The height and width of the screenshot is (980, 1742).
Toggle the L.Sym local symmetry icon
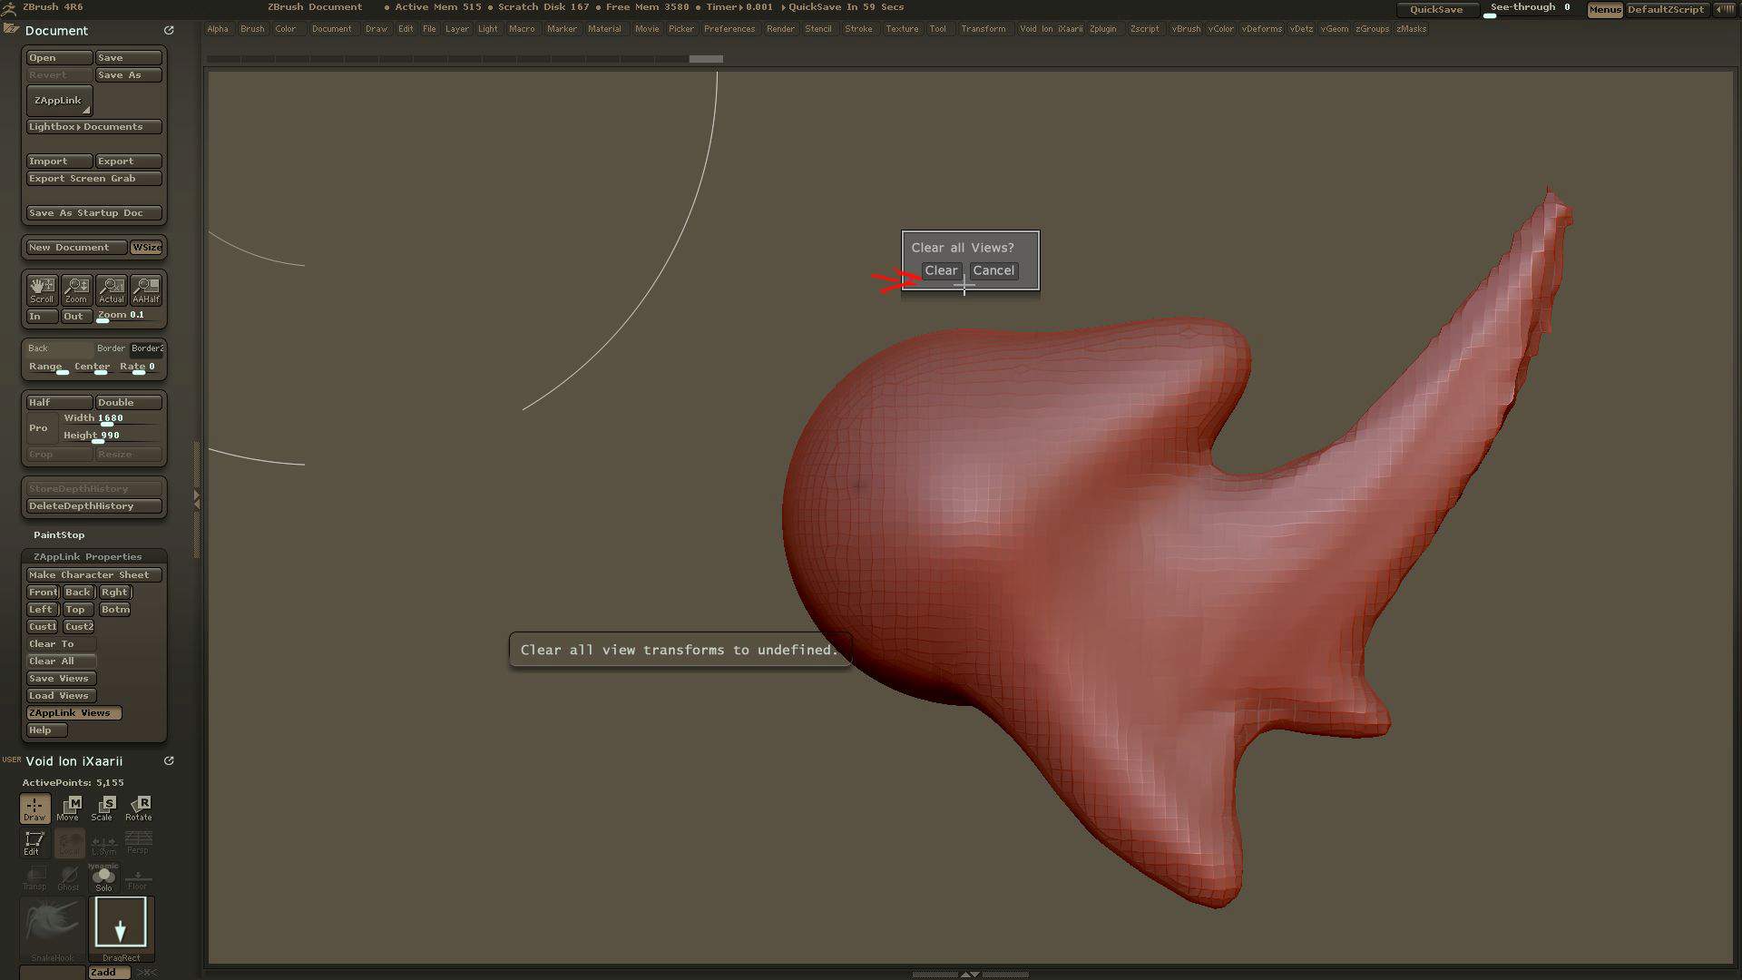pyautogui.click(x=103, y=843)
